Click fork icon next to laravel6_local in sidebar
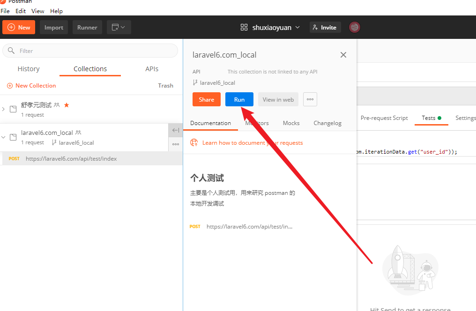Image resolution: width=476 pixels, height=311 pixels. tap(54, 142)
